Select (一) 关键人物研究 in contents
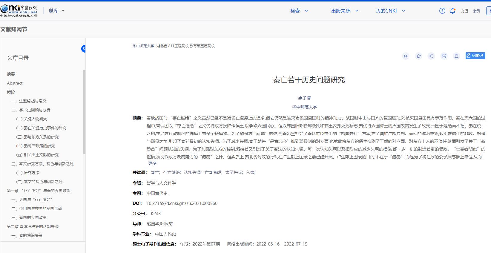 (32, 119)
